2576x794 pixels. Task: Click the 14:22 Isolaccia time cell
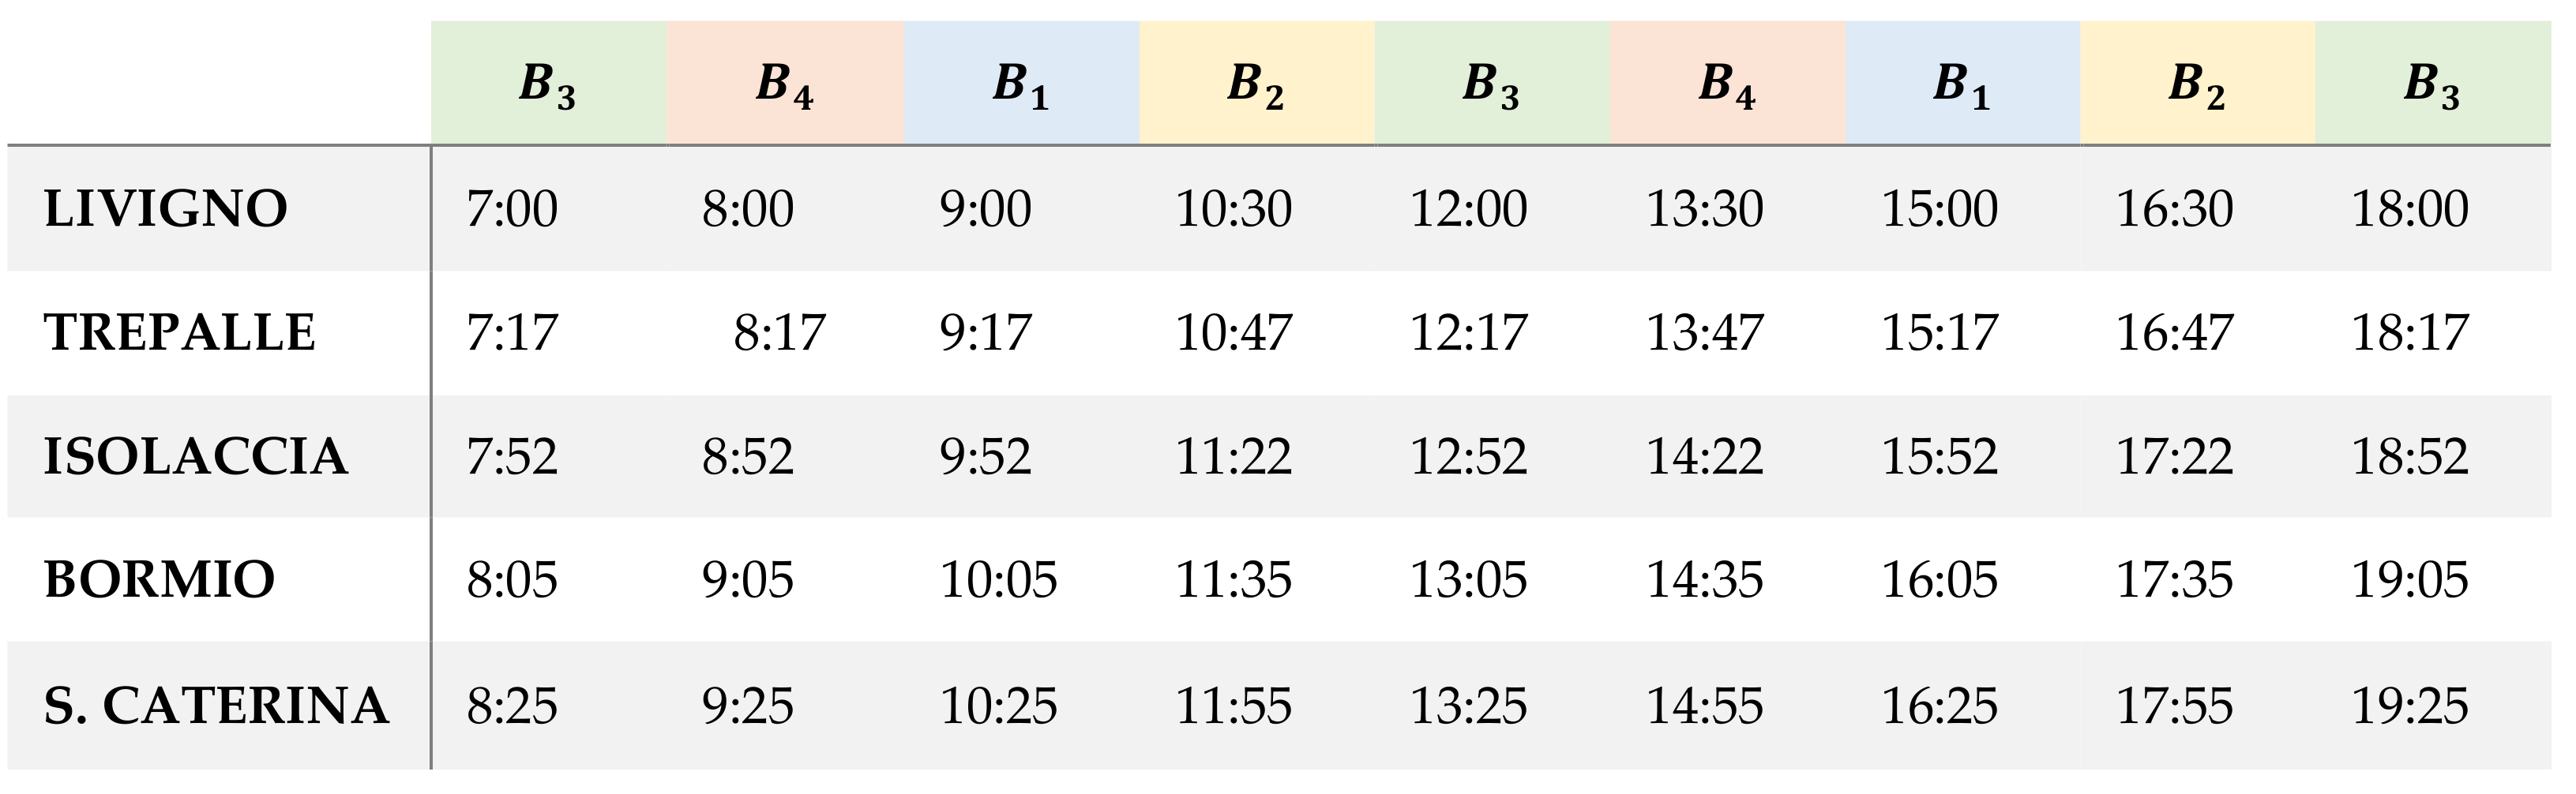click(1704, 457)
